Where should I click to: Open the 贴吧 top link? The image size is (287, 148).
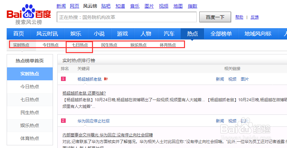point(106,6)
